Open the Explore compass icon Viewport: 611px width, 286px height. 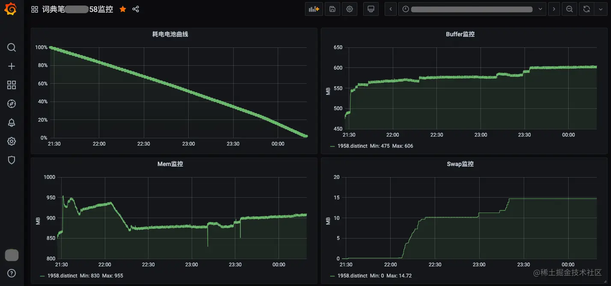tap(12, 104)
